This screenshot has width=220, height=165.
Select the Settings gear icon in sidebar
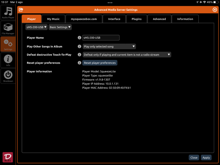pos(8,44)
